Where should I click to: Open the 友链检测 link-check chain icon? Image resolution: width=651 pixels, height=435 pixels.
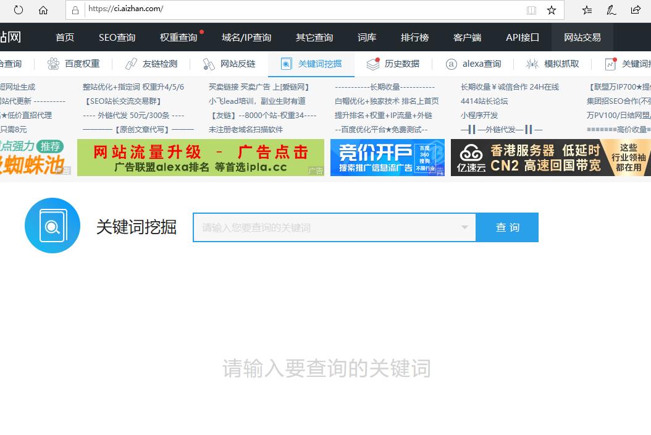130,63
